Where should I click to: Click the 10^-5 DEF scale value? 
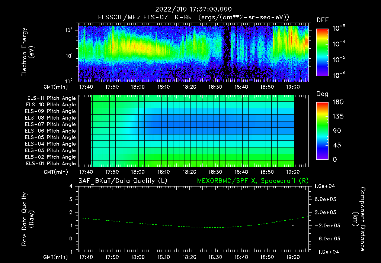(x=339, y=59)
